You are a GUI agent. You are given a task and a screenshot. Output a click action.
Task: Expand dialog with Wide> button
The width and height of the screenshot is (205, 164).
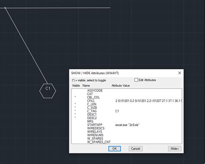175,149
